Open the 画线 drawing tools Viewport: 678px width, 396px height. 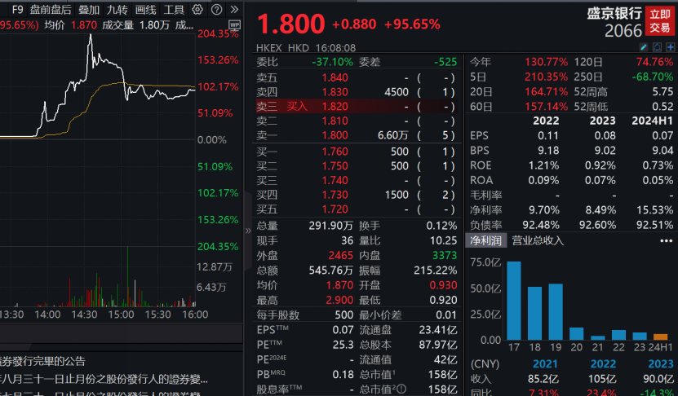[x=145, y=10]
